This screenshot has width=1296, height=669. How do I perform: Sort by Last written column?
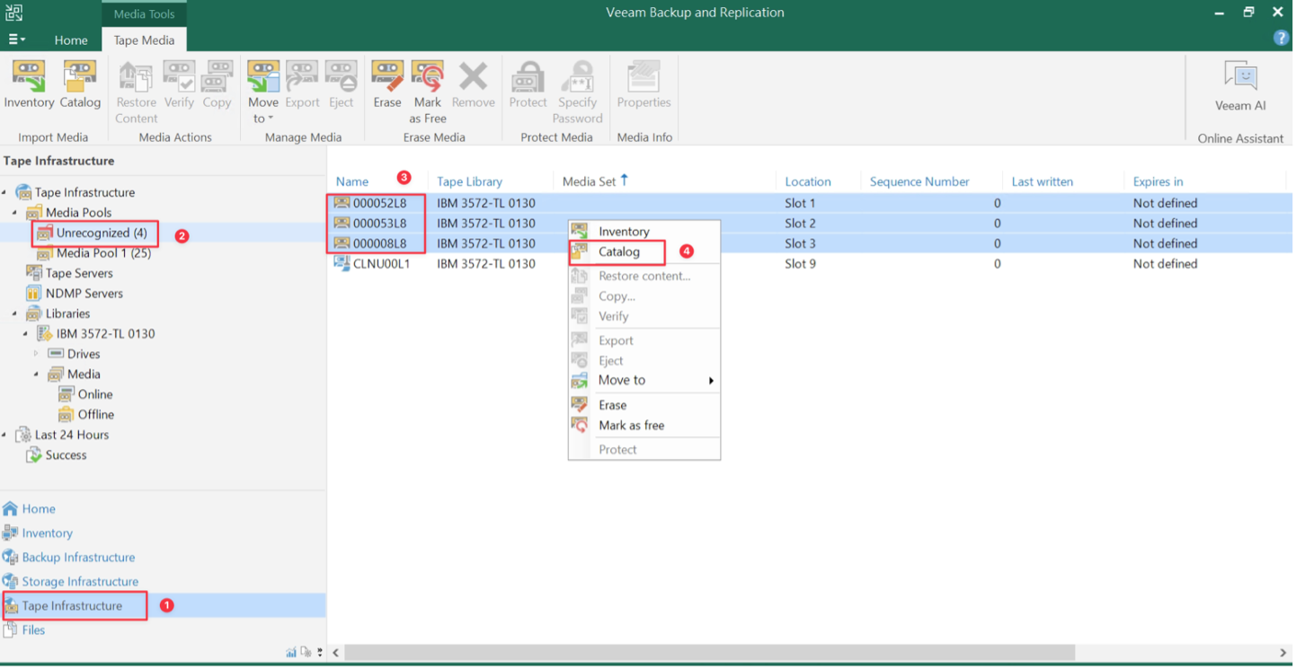tap(1042, 181)
